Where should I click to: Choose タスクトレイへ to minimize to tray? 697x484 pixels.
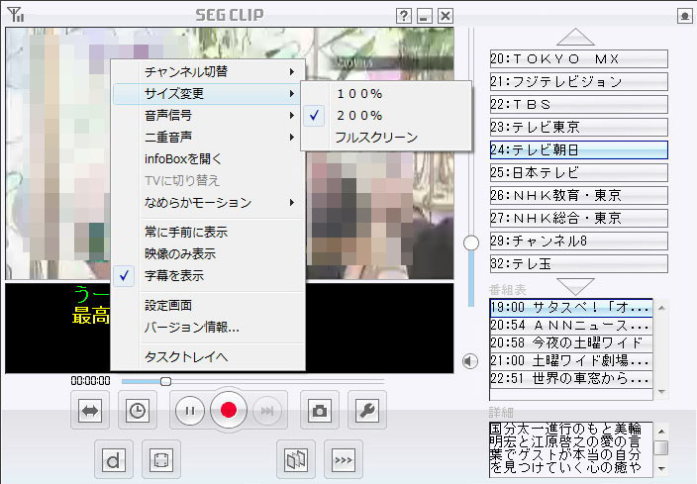coord(208,357)
